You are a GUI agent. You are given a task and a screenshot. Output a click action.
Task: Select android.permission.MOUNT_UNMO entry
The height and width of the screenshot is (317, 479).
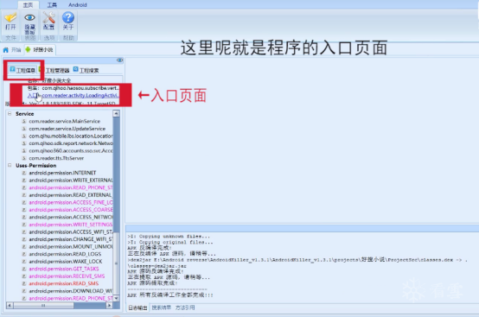coord(71,246)
